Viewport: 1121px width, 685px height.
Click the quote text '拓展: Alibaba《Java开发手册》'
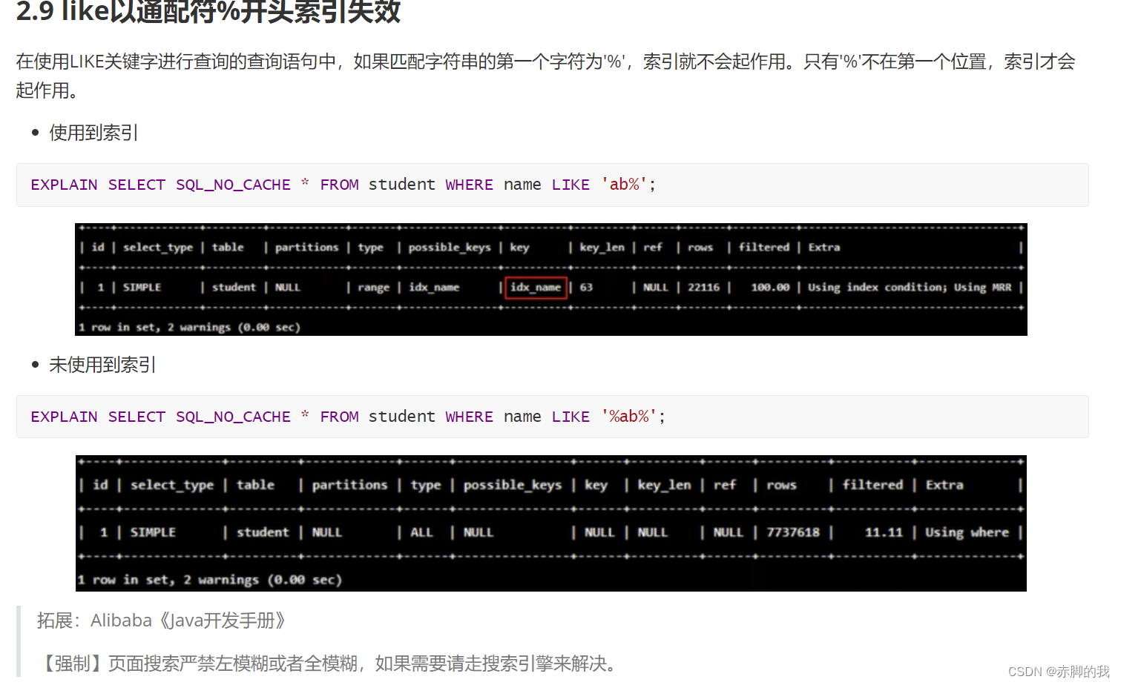coord(161,621)
